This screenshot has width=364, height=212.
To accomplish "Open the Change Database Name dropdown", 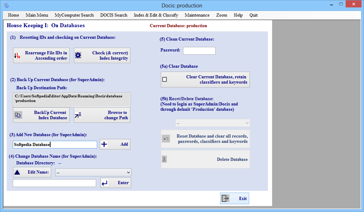I will coord(93,172).
